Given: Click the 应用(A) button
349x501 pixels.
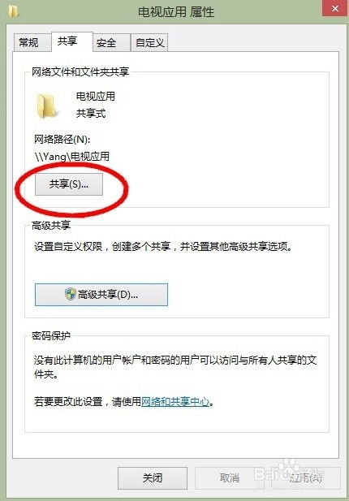Looking at the screenshot, I should pos(306,478).
